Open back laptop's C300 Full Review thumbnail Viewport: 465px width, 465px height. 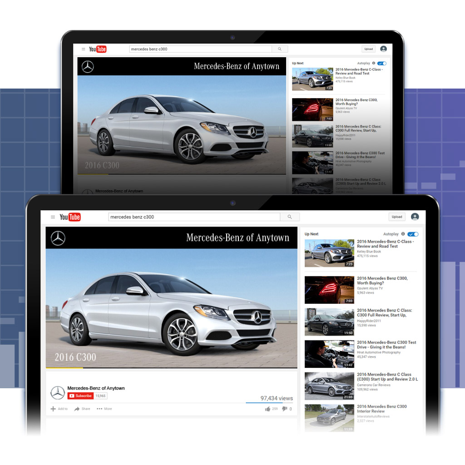coord(312,136)
